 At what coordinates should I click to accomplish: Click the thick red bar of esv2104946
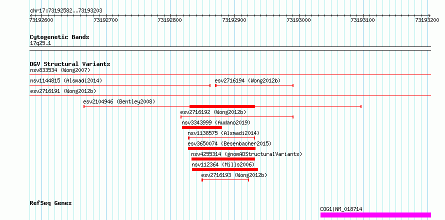tap(222, 106)
